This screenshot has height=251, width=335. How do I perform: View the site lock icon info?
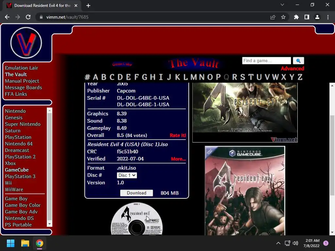pos(41,17)
